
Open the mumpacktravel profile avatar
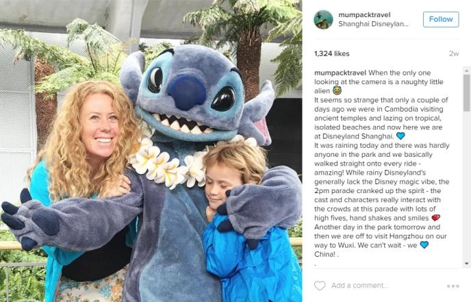[x=323, y=20]
